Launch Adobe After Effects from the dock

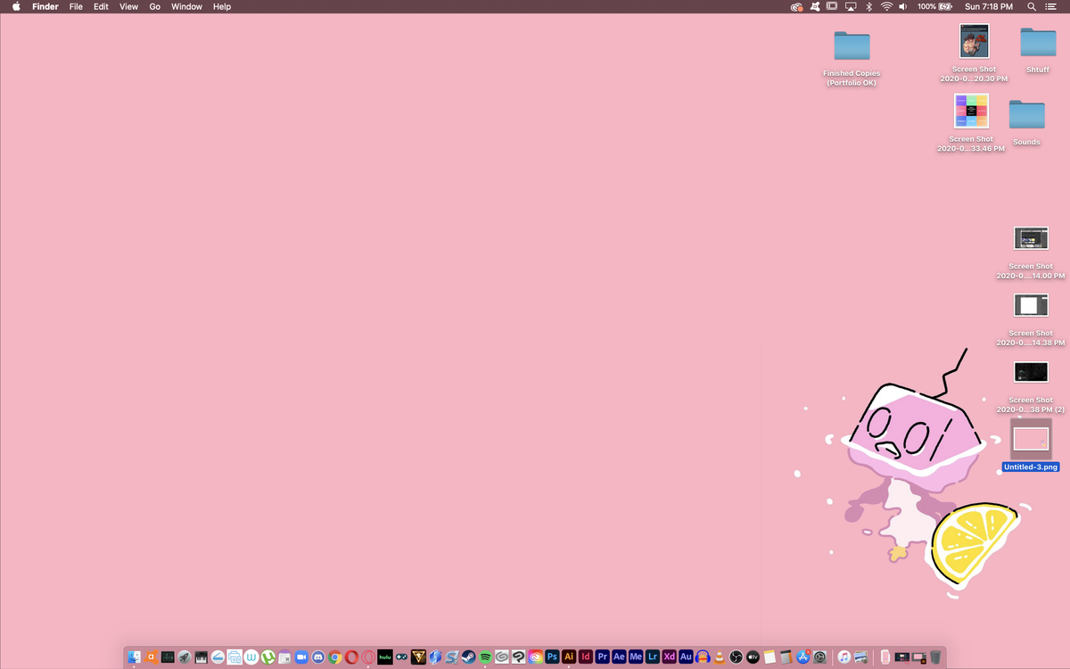pos(620,657)
